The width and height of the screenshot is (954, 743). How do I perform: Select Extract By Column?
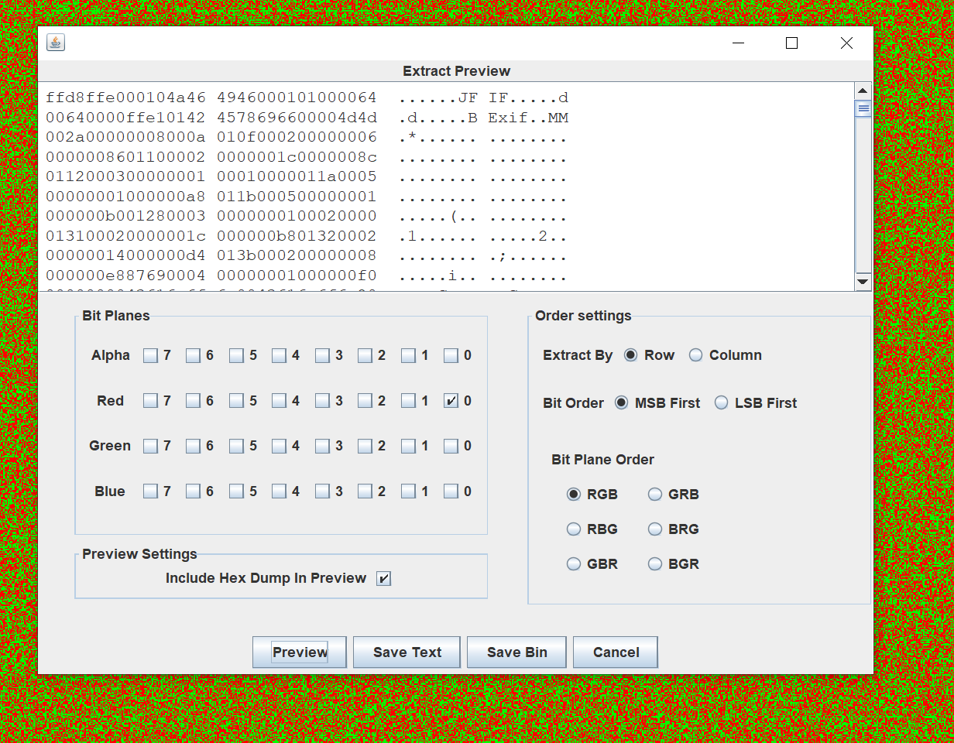click(696, 355)
